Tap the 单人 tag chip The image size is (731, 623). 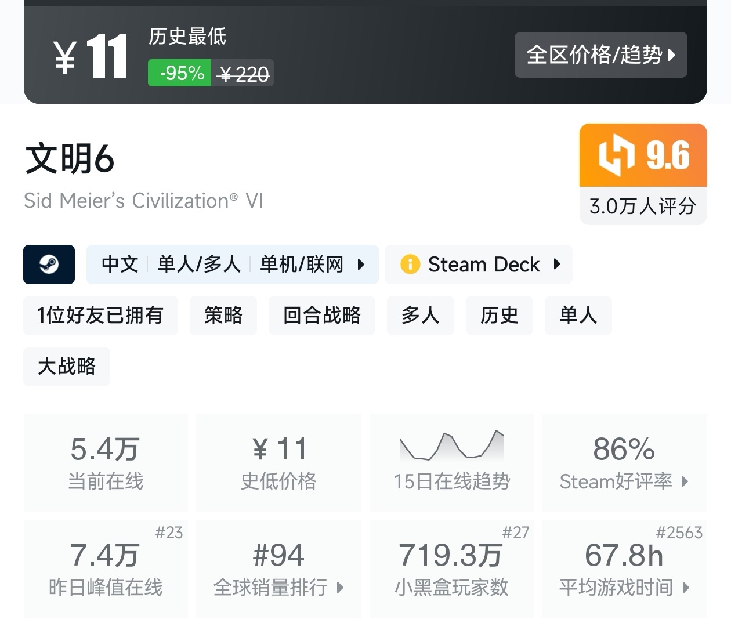tap(578, 316)
